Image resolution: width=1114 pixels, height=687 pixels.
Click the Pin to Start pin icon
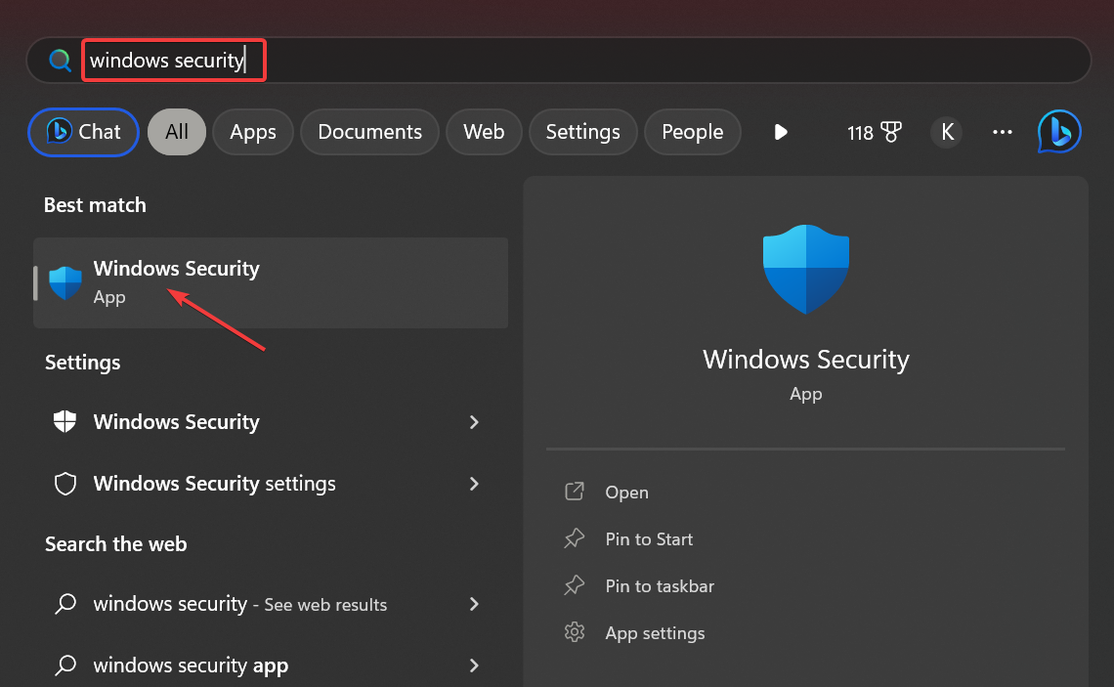tap(575, 538)
